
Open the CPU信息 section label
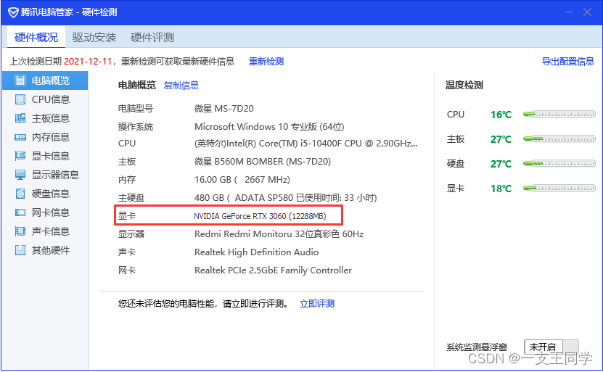pyautogui.click(x=51, y=99)
